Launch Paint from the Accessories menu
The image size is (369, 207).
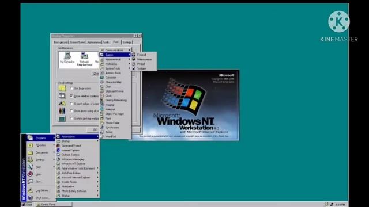[115, 118]
